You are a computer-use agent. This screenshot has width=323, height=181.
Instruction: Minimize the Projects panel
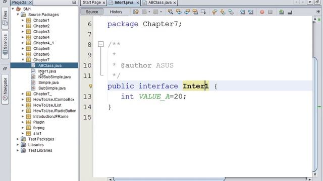coord(74,3)
